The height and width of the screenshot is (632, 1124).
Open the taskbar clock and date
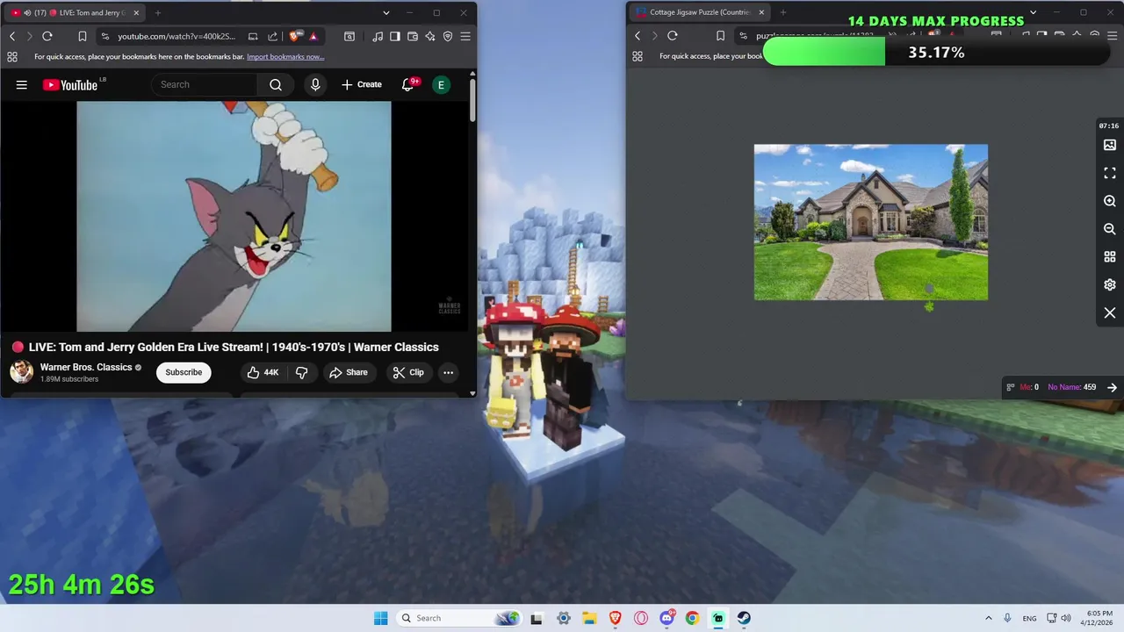[x=1099, y=618]
